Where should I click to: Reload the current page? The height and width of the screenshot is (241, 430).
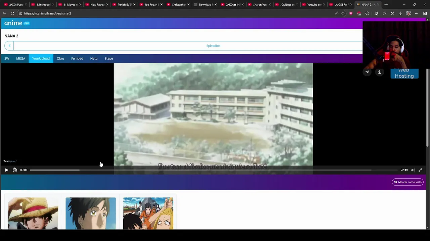coord(12,13)
